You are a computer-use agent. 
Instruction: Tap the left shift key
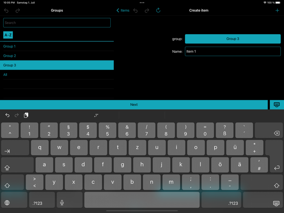(x=13, y=182)
